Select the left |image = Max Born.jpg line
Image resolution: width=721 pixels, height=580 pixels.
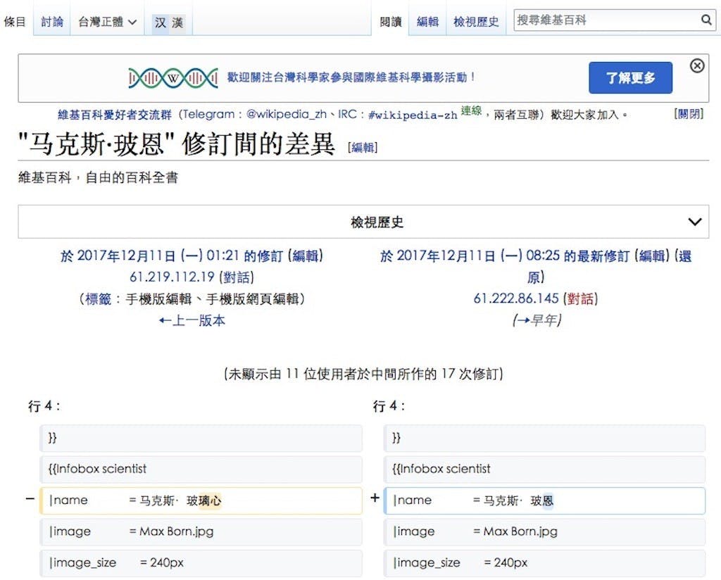click(x=201, y=531)
